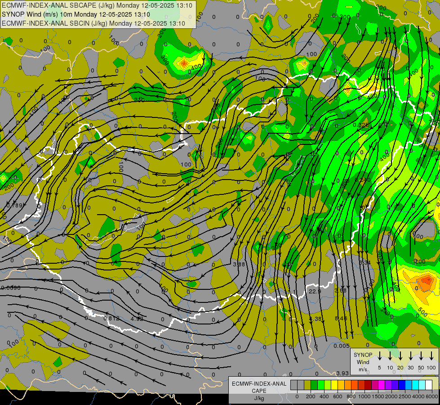The height and width of the screenshot is (405, 440).
Task: Choose the pure blue legend swatch
Action: pos(401,385)
